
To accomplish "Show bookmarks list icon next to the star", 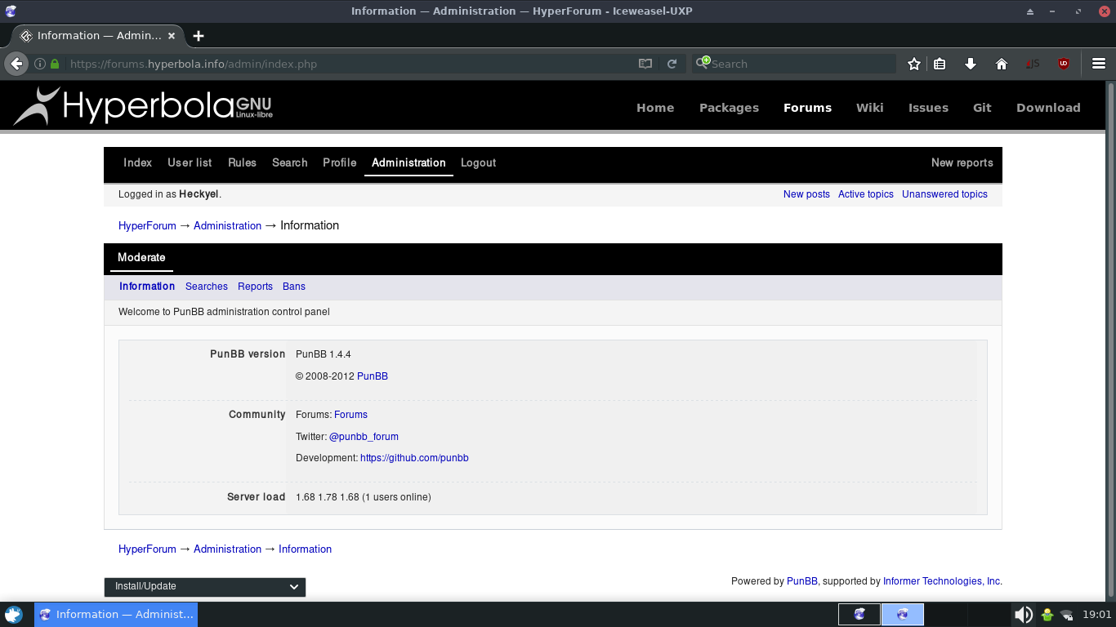I will (x=940, y=64).
